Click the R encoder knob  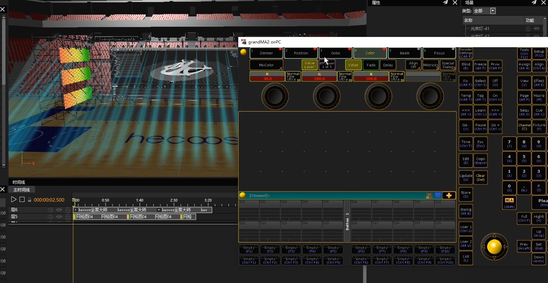tap(275, 96)
